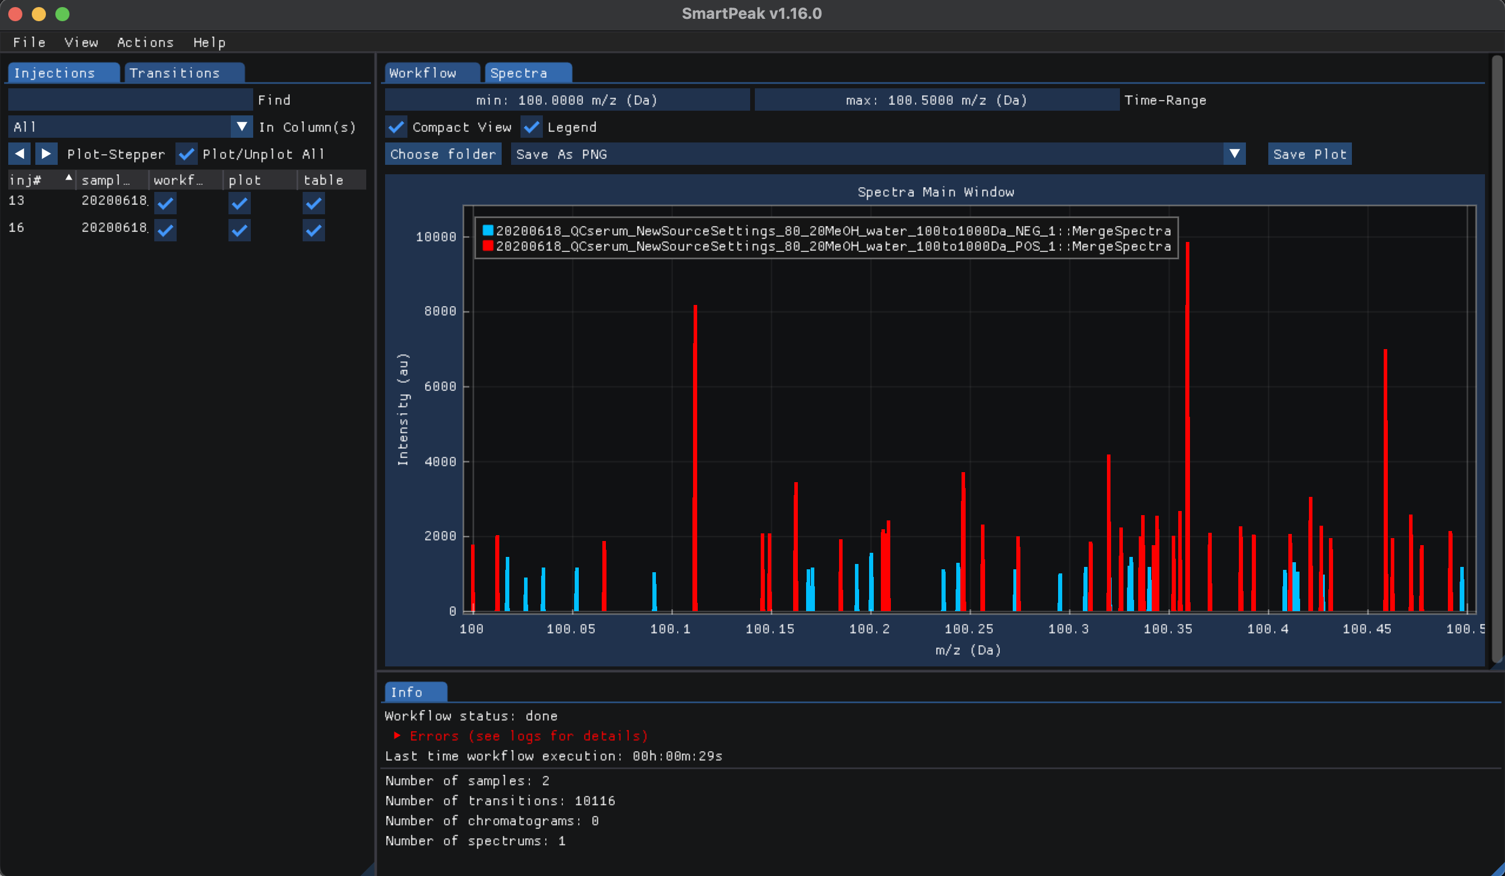Select injection row 16 sample name
The height and width of the screenshot is (876, 1505).
(x=114, y=227)
